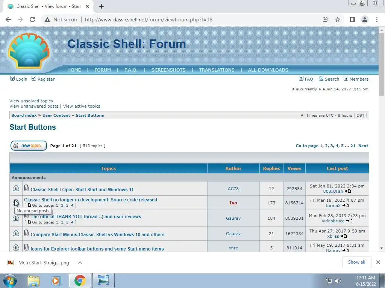Go to Next page of topics
385x288 pixels.
pyautogui.click(x=363, y=146)
